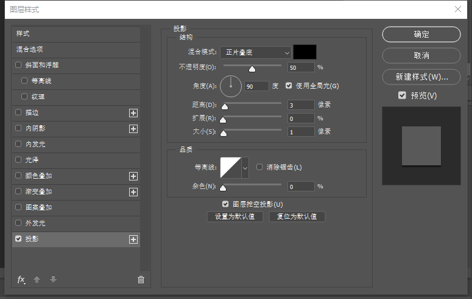Click the 杂色 slider handle
Viewport: 472px width, 299px height.
[x=223, y=188]
